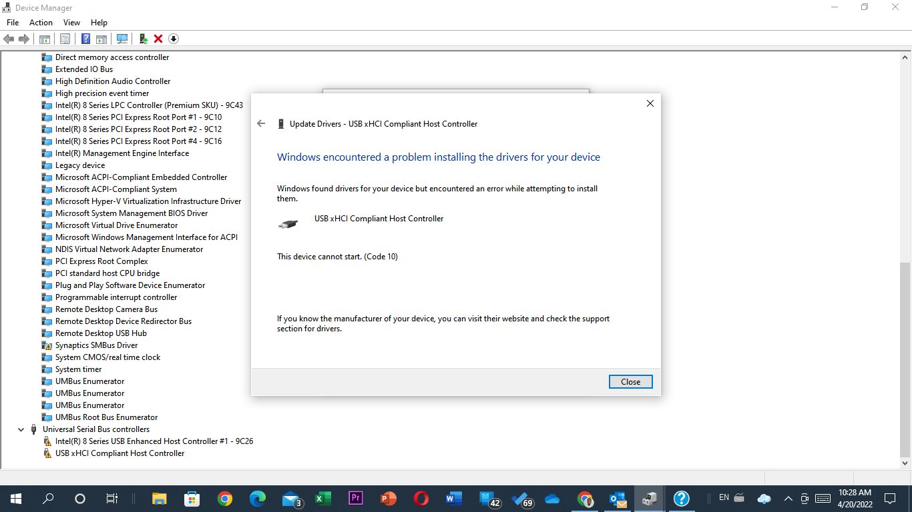Click the Show/Hide Console Tree icon
912x512 pixels.
click(x=44, y=39)
